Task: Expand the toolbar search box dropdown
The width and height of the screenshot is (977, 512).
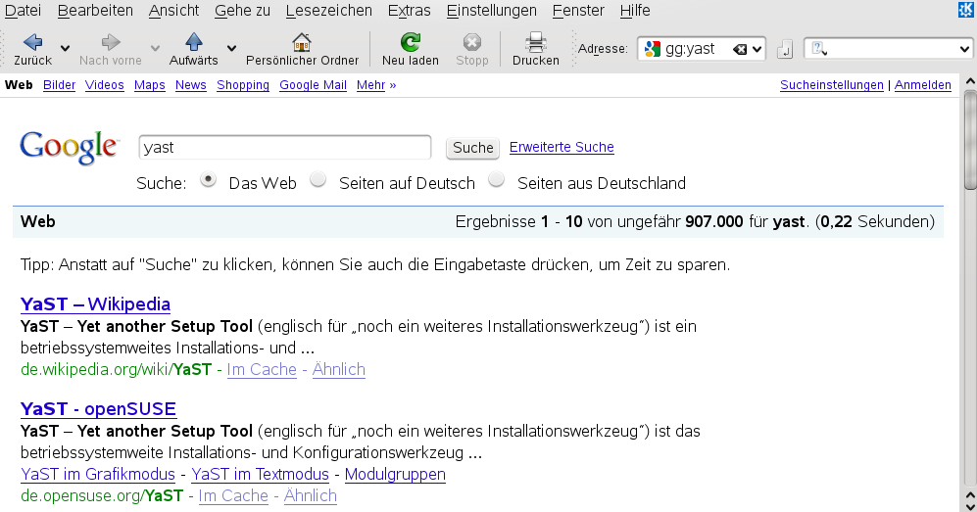Action: pos(964,49)
